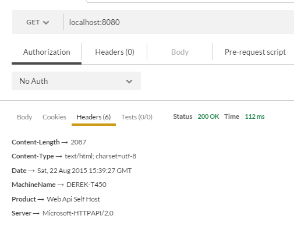294x251 pixels.
Task: Click the 200 OK status value
Action: (208, 116)
